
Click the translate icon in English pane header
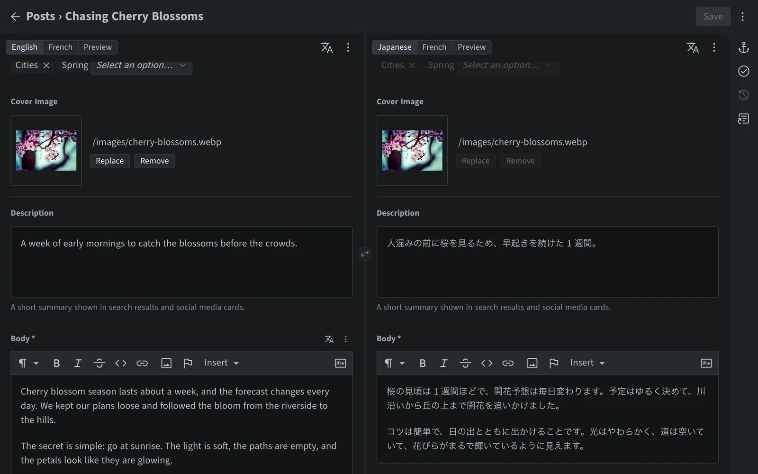pos(327,47)
